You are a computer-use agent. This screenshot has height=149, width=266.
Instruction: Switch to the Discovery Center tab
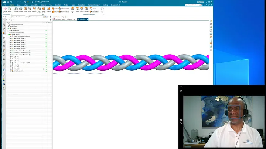59,20
